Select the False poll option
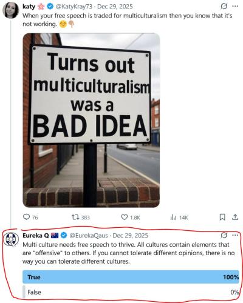243x303 pixels. coord(131,292)
